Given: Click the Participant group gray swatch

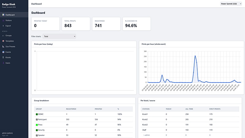Looking at the screenshot, I should [x=37, y=120].
